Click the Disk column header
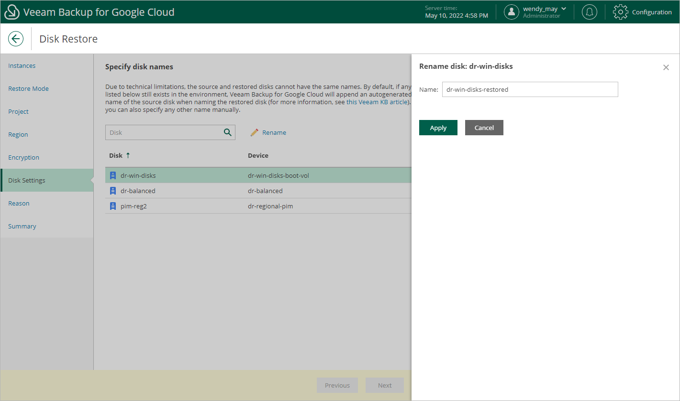Viewport: 680px width, 401px height. (116, 155)
